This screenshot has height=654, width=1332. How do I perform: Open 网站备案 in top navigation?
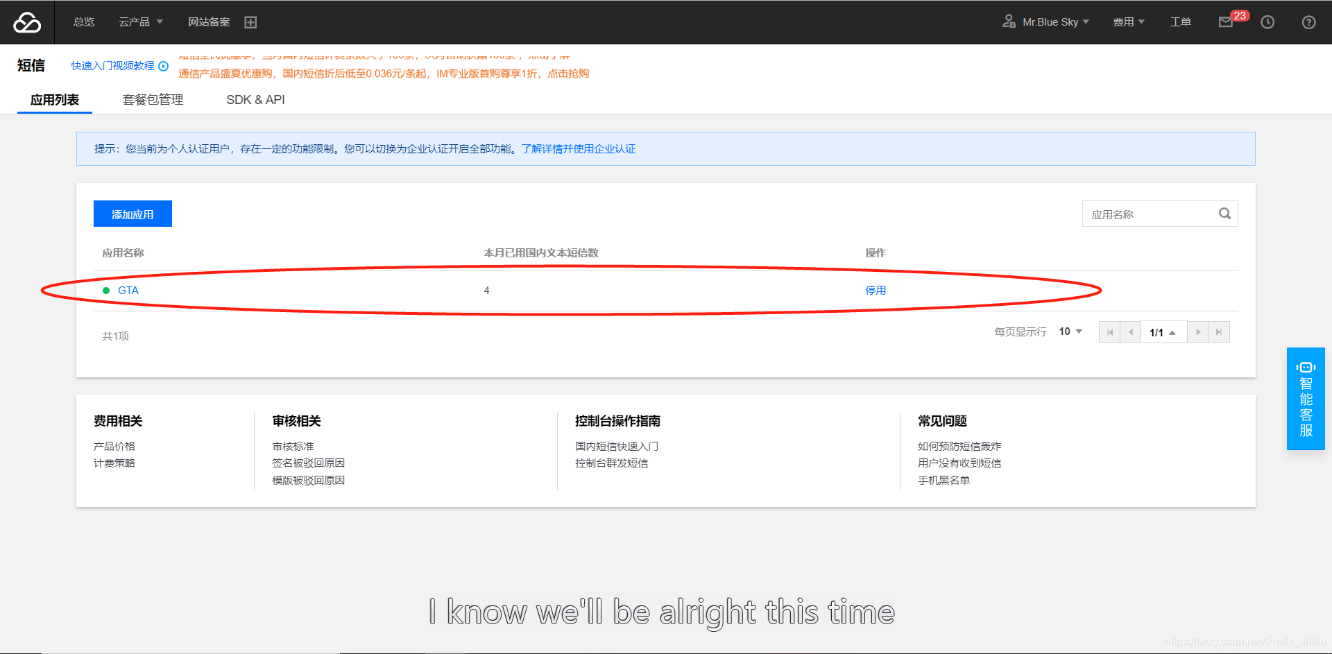(x=209, y=22)
